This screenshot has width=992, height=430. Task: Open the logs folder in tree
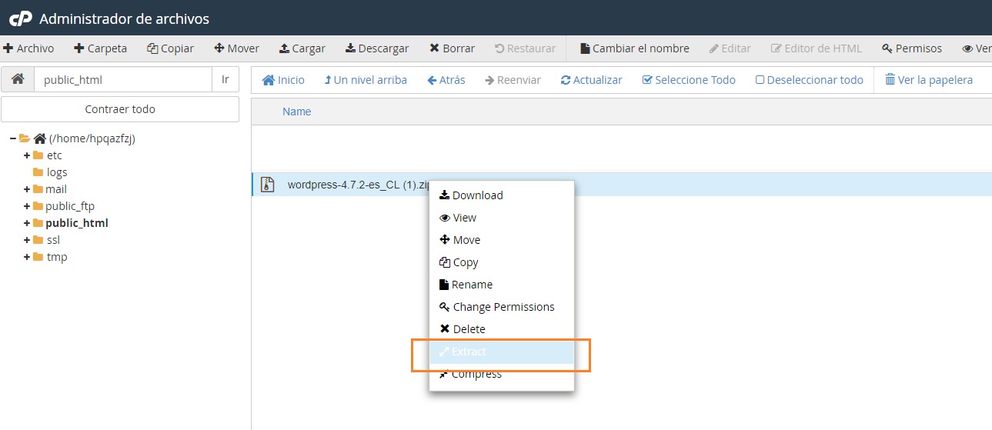point(57,172)
